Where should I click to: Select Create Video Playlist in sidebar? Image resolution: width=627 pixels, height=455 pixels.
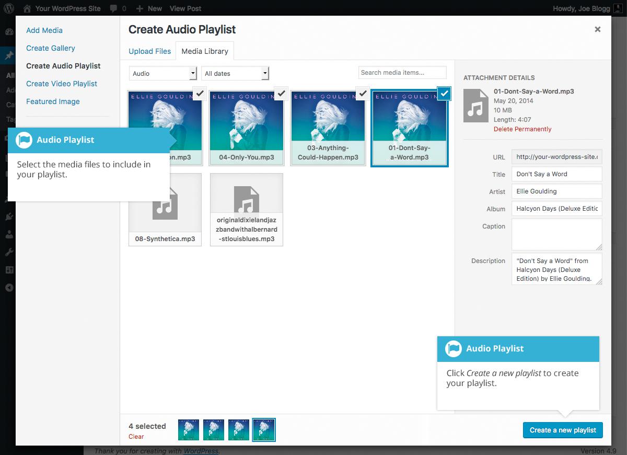[x=62, y=84]
